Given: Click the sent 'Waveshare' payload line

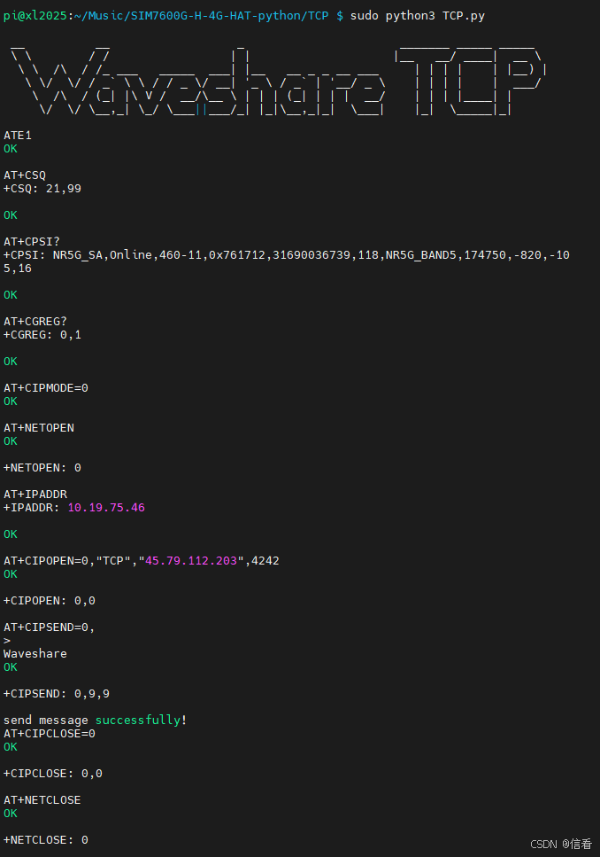Looking at the screenshot, I should pyautogui.click(x=35, y=654).
